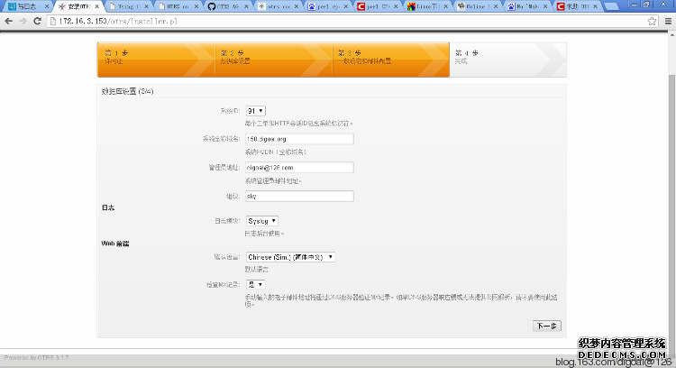Click the 组织 field containing sky
This screenshot has height=368, width=676.
tap(299, 196)
